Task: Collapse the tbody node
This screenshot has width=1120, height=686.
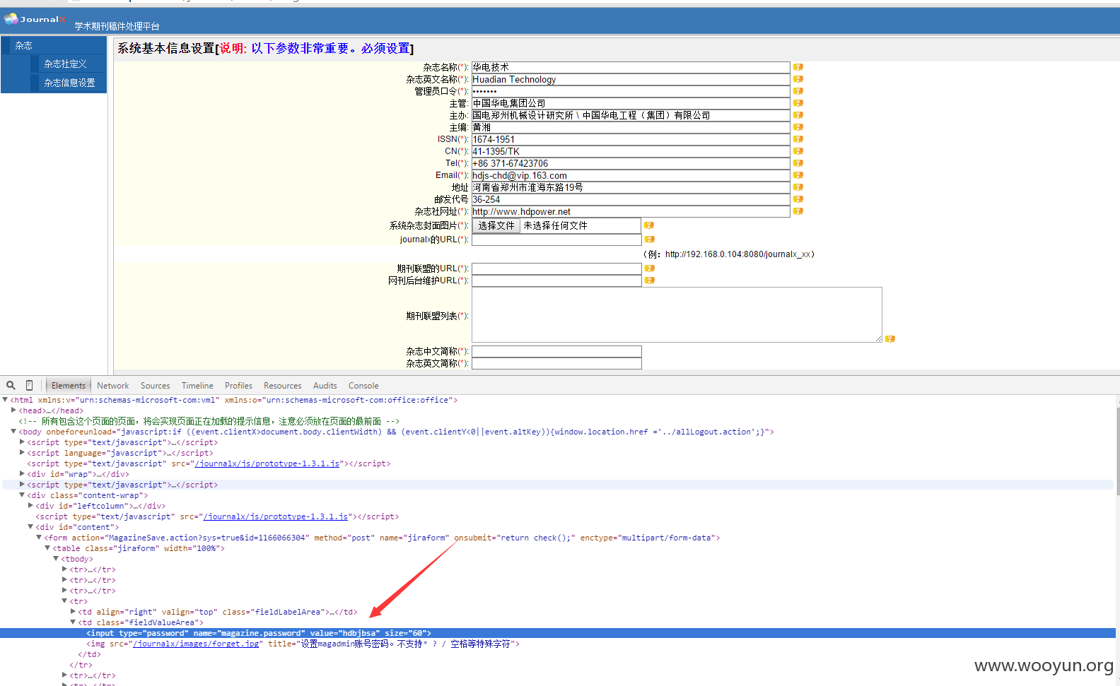Action: pos(56,559)
